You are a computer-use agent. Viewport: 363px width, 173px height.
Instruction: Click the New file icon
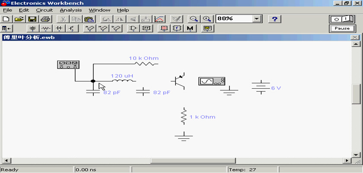(x=6, y=19)
